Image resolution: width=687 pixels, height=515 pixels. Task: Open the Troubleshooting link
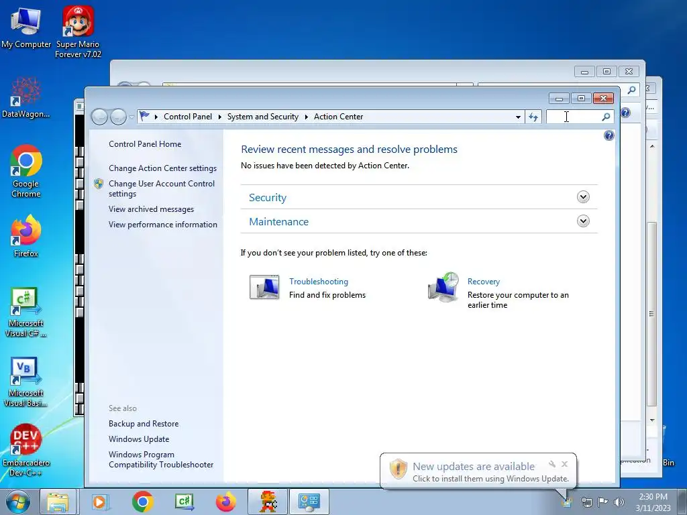tap(319, 282)
